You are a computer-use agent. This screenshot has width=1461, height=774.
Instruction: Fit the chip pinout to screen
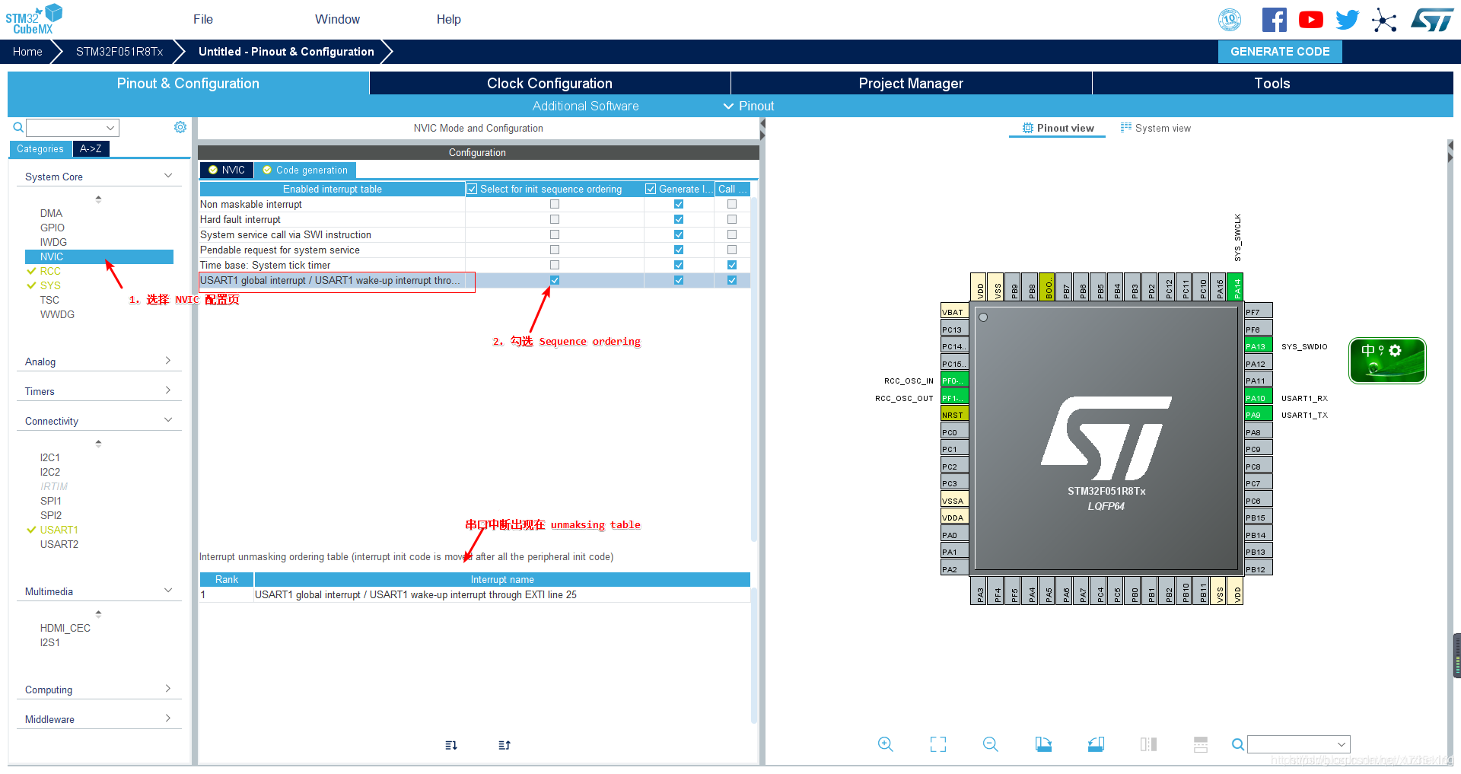(938, 744)
